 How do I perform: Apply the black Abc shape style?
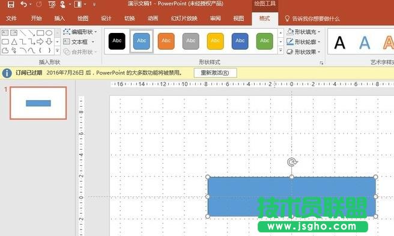[x=117, y=41]
